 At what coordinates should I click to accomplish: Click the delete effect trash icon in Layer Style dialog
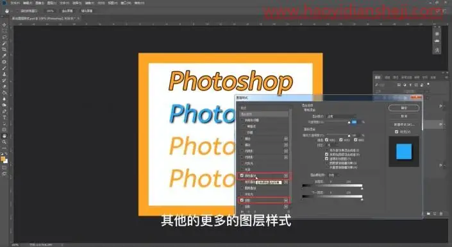click(289, 212)
